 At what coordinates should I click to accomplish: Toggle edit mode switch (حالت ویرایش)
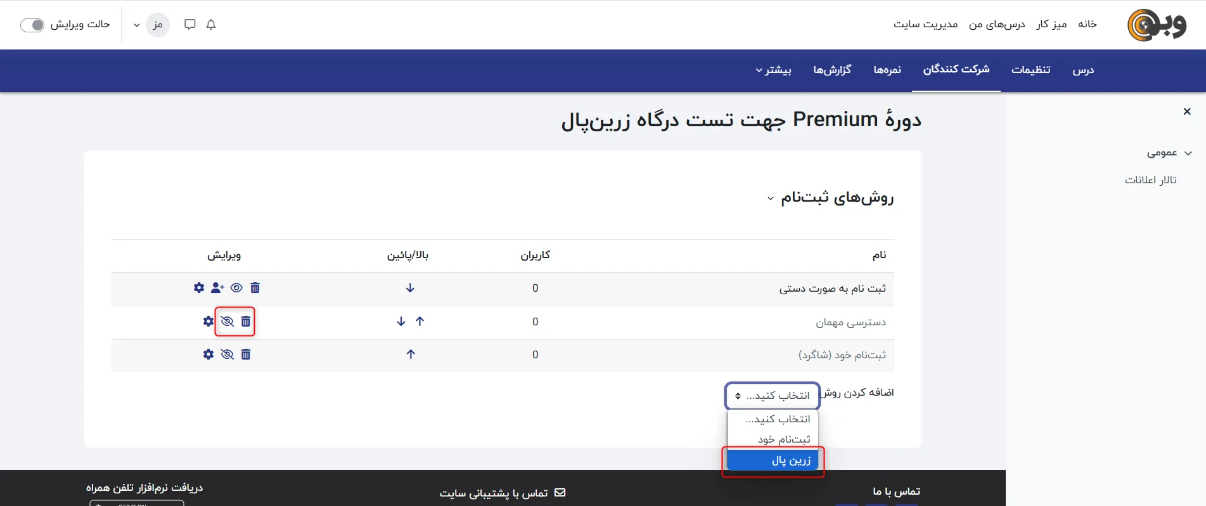tap(32, 25)
